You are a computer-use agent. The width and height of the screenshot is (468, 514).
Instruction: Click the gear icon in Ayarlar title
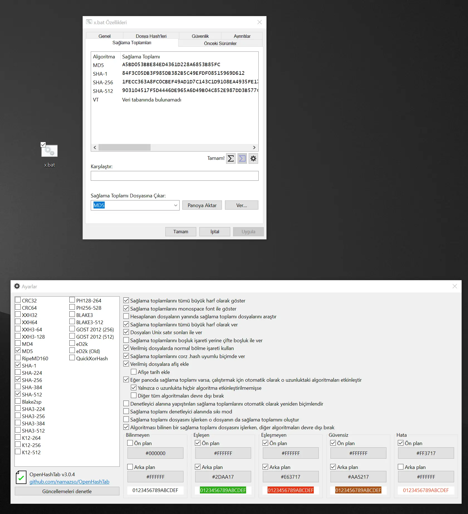(x=17, y=286)
